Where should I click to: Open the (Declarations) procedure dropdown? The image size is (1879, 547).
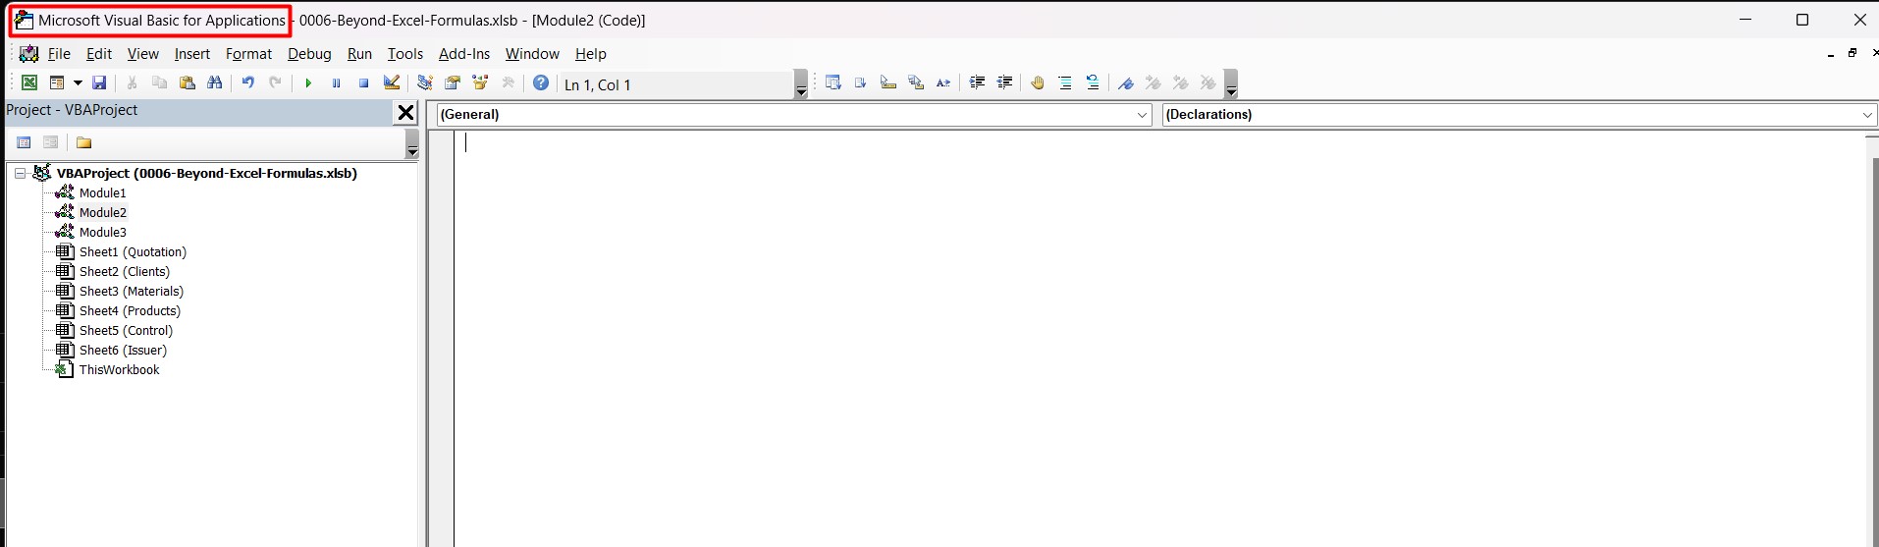click(1867, 115)
